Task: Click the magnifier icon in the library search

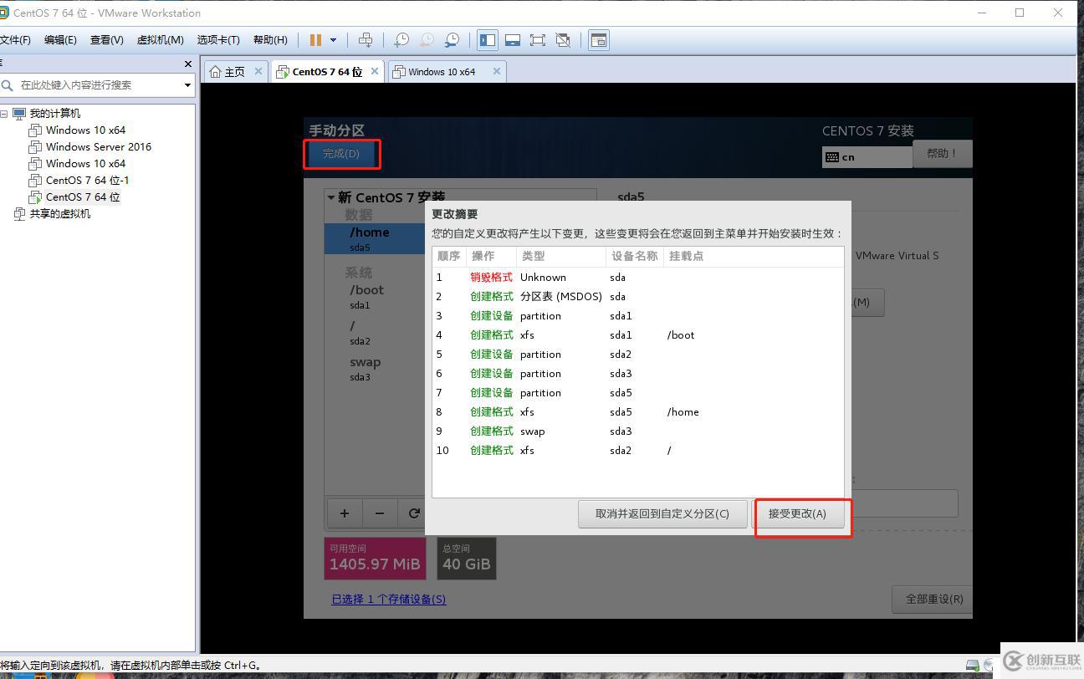Action: point(8,84)
